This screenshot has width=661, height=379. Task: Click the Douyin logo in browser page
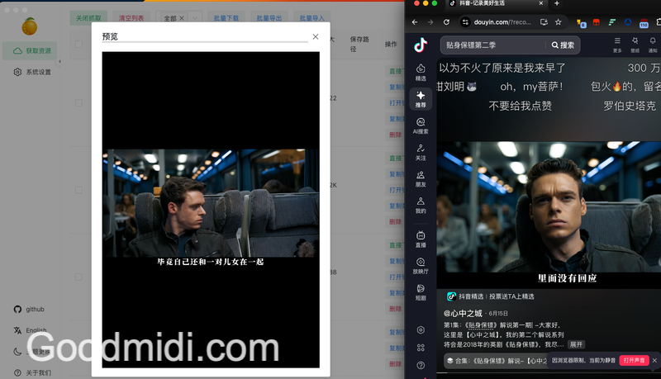[x=421, y=45]
